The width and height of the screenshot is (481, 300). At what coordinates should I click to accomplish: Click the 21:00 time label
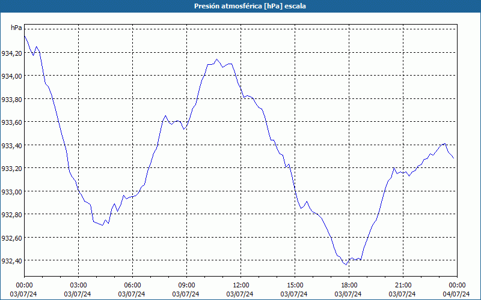coord(403,286)
